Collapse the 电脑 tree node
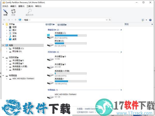The width and height of the screenshot is (155, 116). pos(3,45)
